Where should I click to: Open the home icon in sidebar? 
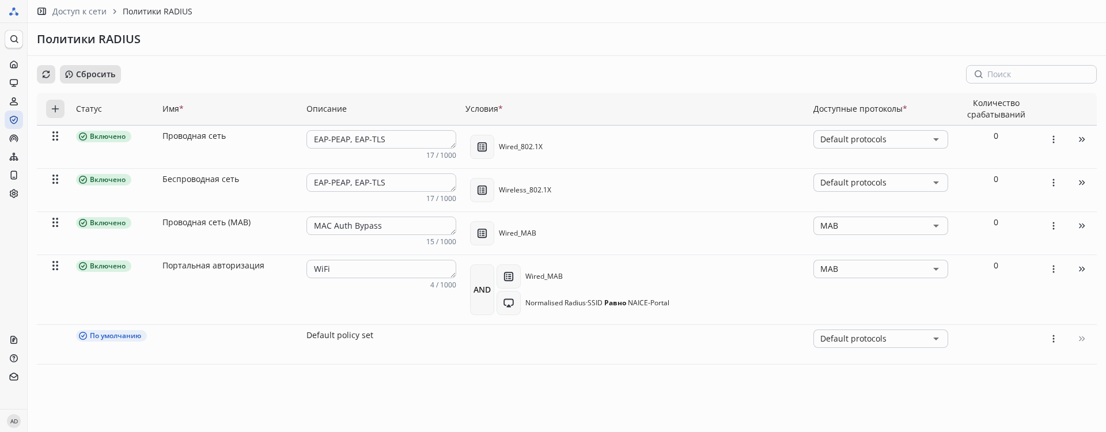point(14,65)
